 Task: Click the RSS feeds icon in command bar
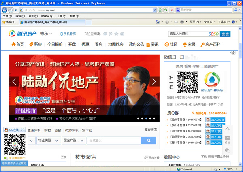tap(167, 22)
